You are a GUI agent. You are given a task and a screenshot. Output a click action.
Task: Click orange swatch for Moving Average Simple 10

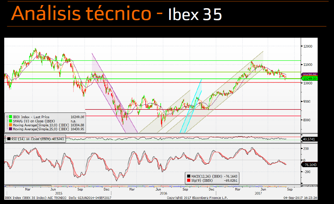[x=10, y=125]
